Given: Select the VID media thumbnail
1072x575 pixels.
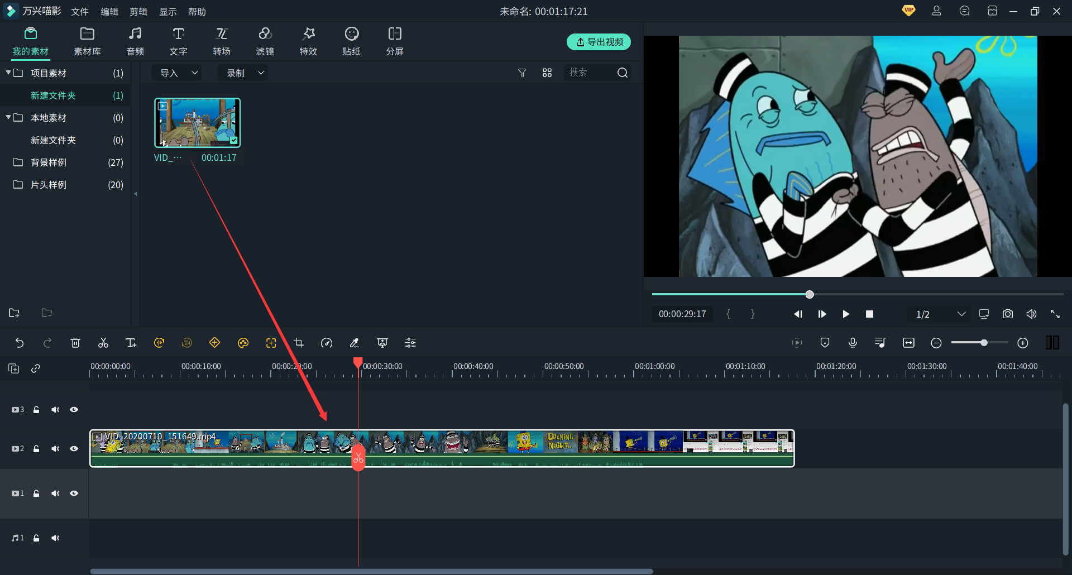Looking at the screenshot, I should pyautogui.click(x=197, y=123).
